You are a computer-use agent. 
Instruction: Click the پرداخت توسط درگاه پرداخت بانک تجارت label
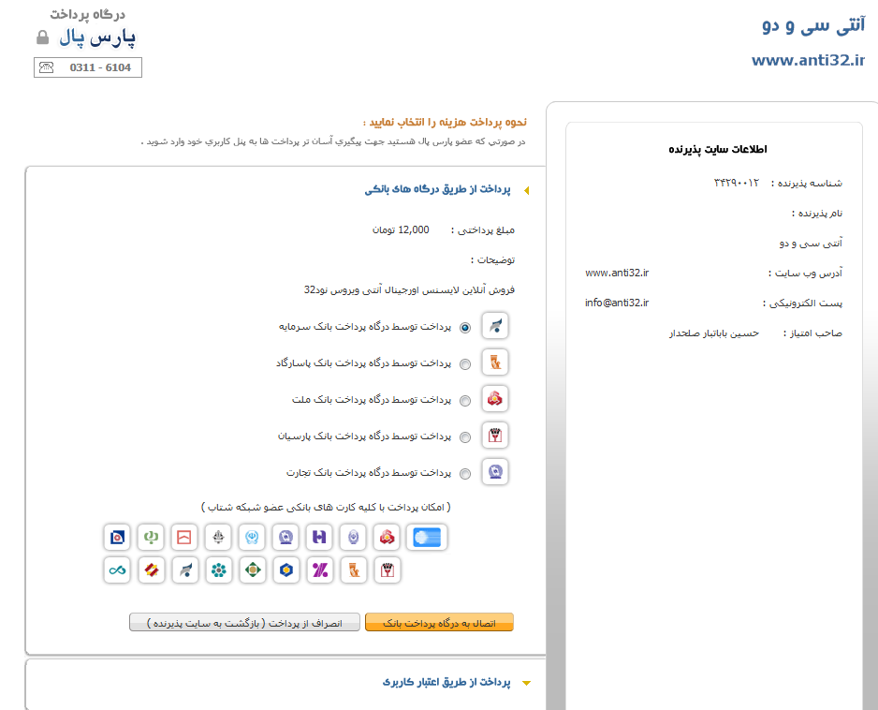[x=369, y=473]
